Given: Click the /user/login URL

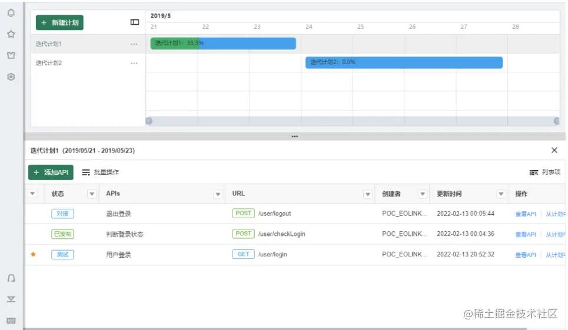Looking at the screenshot, I should pyautogui.click(x=273, y=254).
